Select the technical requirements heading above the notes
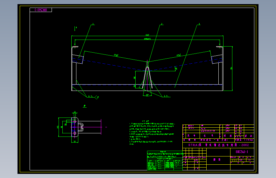This screenshot has width=276, height=178. 145,121
